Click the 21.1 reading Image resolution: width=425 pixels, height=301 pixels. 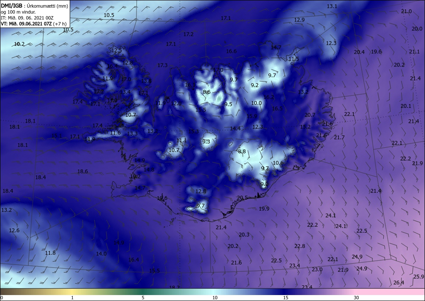click(x=414, y=51)
